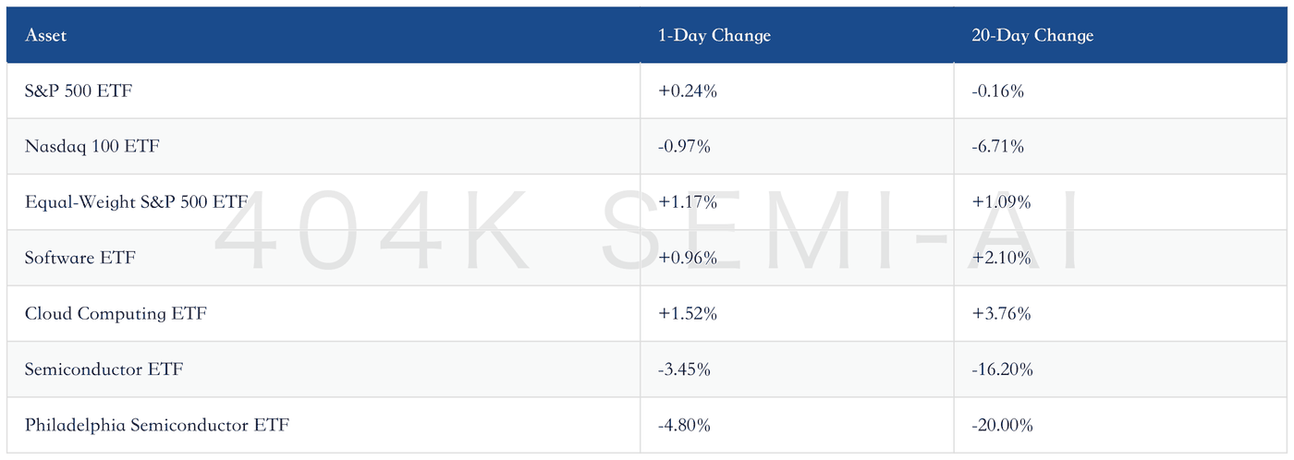Click the -4.80% Philadelphia Semiconductor value
Viewport: 1294px width, 460px height.
685,425
